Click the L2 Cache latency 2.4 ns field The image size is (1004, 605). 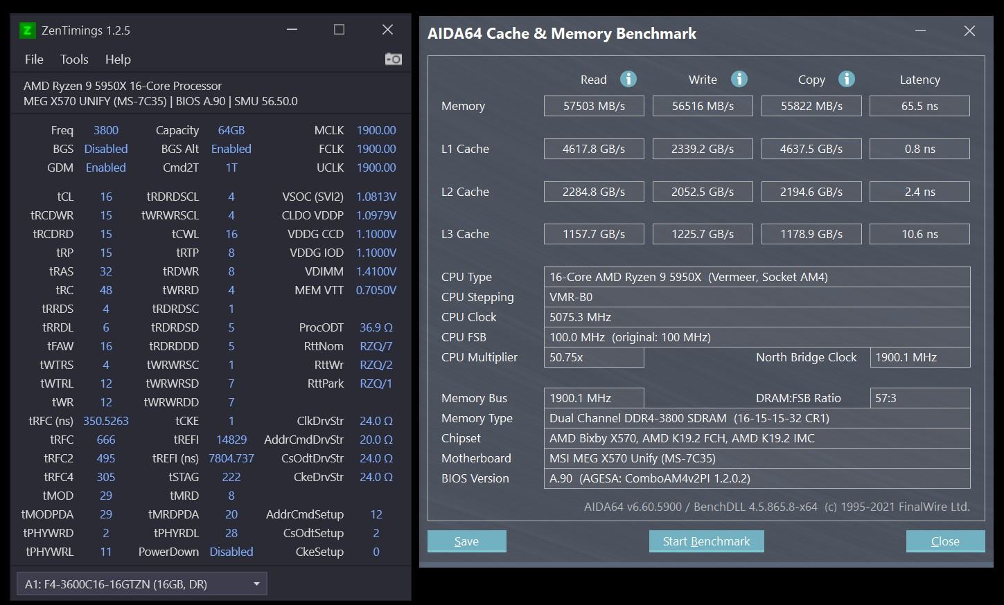click(x=919, y=192)
